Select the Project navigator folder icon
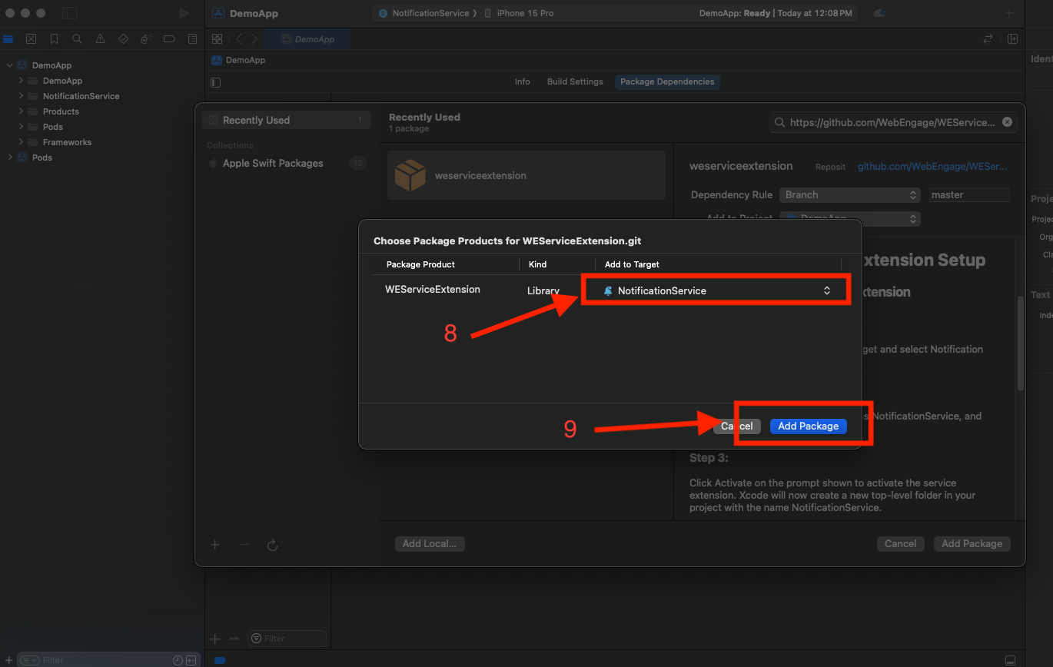The height and width of the screenshot is (667, 1053). [x=8, y=38]
